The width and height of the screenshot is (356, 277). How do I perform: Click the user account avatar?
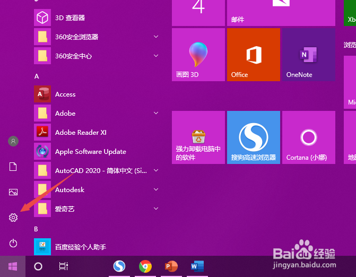coord(13,141)
